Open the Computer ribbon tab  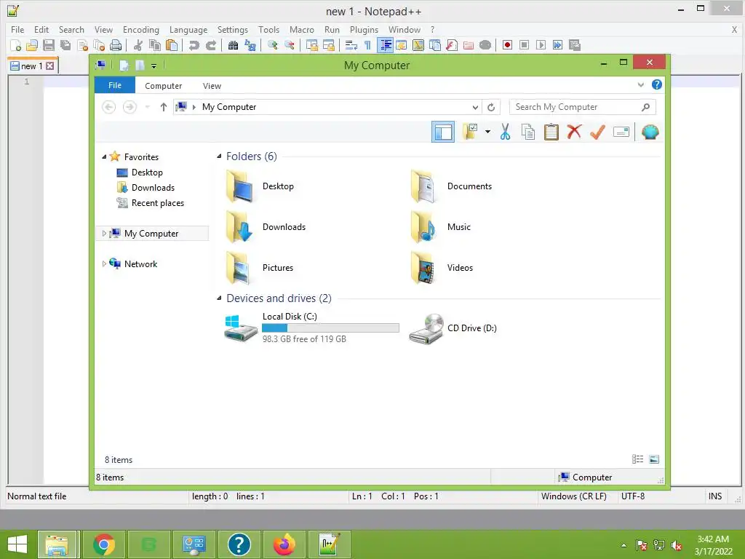164,86
